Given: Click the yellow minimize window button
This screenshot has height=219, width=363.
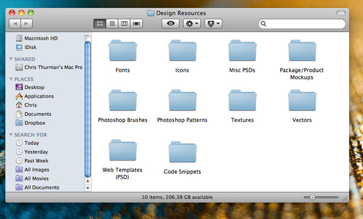Looking at the screenshot, I should point(21,13).
